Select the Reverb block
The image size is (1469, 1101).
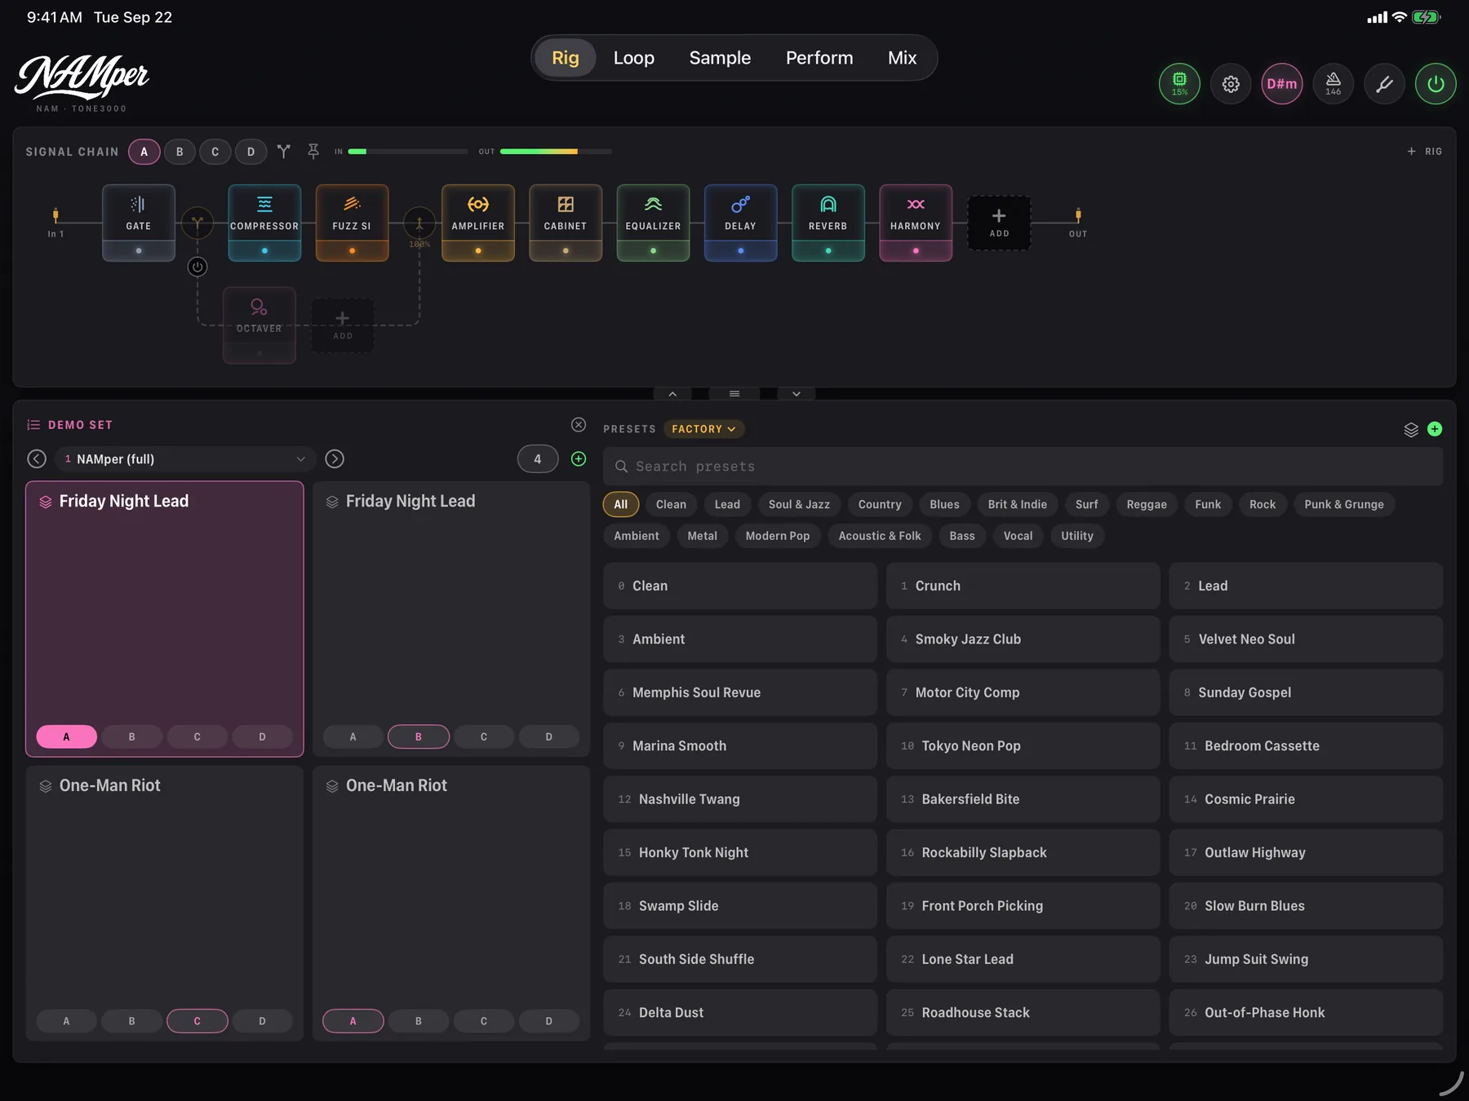tap(828, 223)
